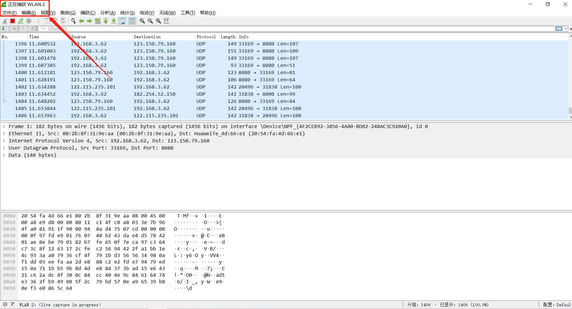572x309 pixels.
Task: Sort by the Info column header
Action: coord(402,37)
